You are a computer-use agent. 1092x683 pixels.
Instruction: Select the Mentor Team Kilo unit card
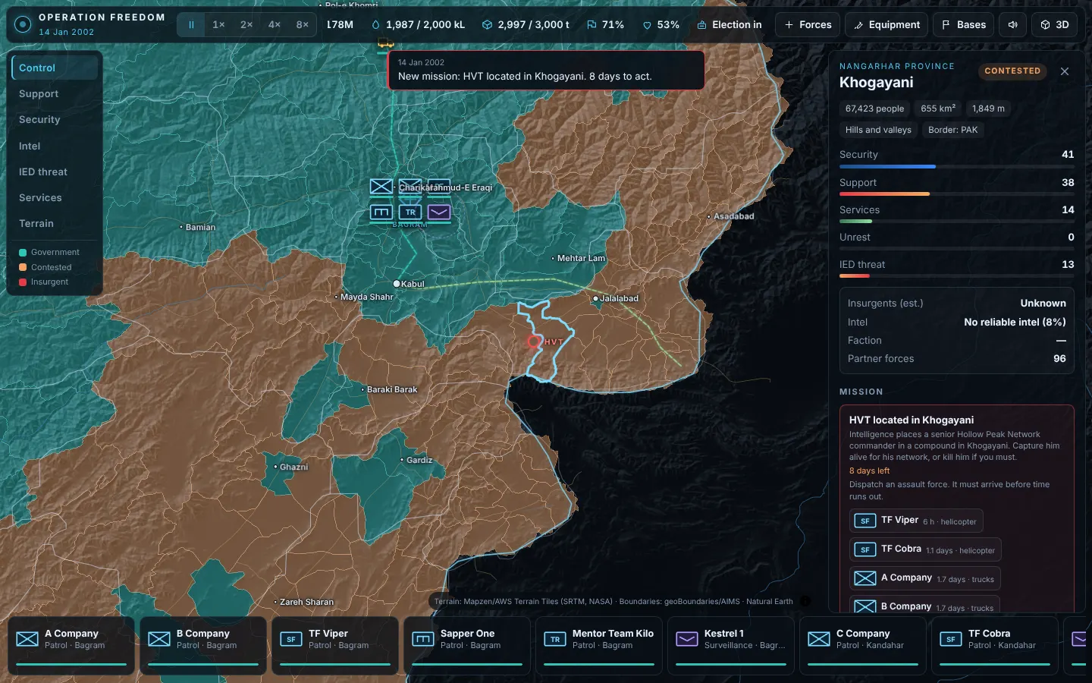point(599,646)
